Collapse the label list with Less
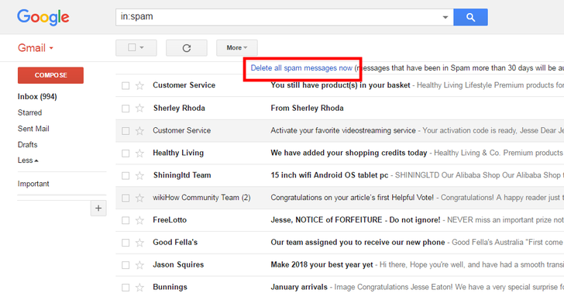 [28, 161]
